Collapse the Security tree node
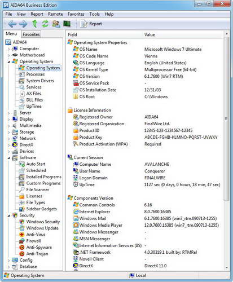The height and width of the screenshot is (282, 233). (8, 215)
